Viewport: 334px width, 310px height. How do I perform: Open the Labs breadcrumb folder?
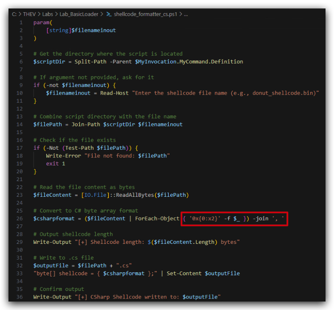[47, 14]
